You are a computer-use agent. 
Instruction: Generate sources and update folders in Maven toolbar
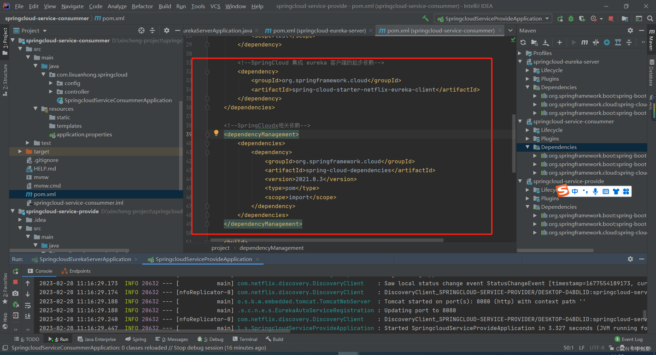tap(534, 42)
